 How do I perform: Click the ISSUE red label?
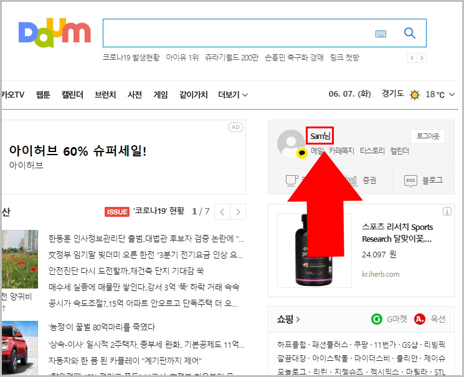117,212
